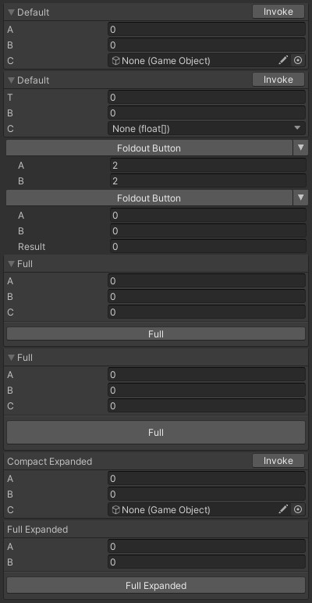This screenshot has width=312, height=603.
Task: Click the Result field under second Foldout Button
Action: pyautogui.click(x=208, y=247)
